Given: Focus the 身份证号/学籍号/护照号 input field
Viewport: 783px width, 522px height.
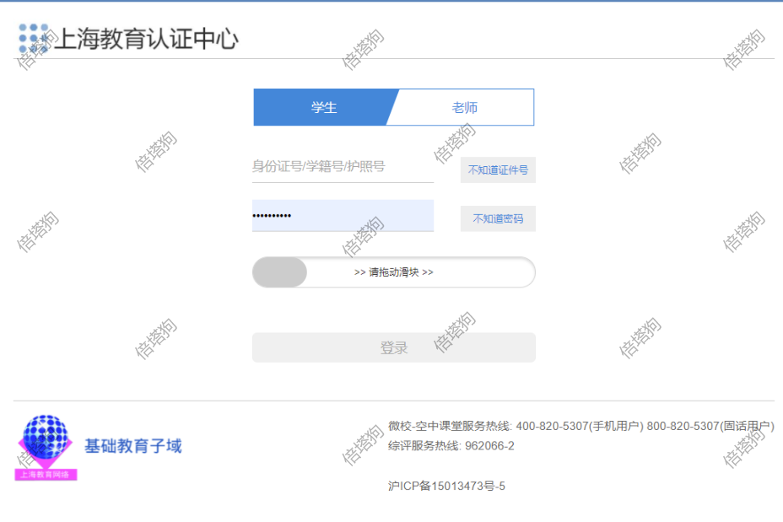Looking at the screenshot, I should click(343, 167).
